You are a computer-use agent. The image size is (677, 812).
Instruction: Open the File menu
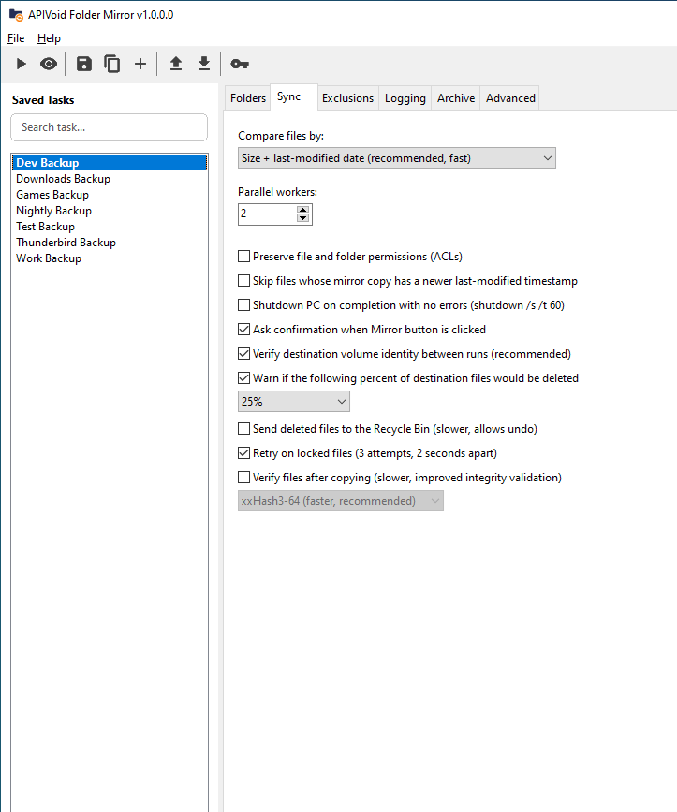(16, 38)
